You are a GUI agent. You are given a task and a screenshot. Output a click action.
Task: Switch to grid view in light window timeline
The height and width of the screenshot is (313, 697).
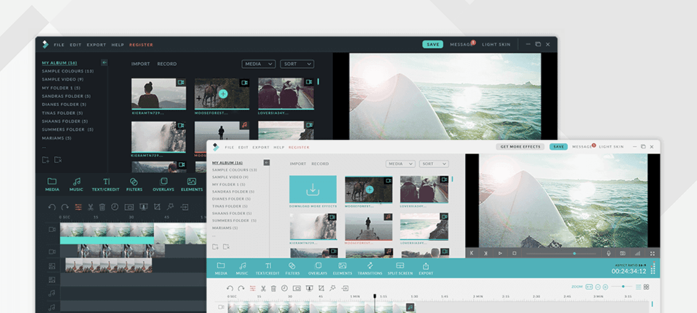click(x=647, y=287)
